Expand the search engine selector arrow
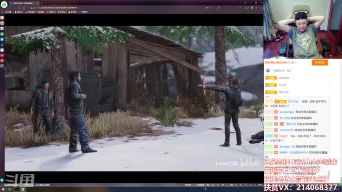 click(220, 8)
